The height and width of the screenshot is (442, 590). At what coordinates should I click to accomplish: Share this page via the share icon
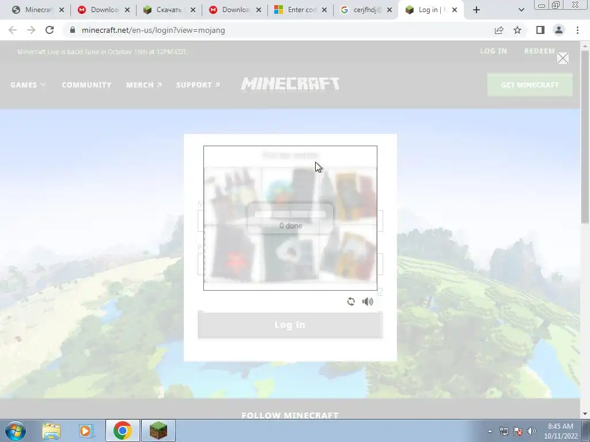pos(499,30)
